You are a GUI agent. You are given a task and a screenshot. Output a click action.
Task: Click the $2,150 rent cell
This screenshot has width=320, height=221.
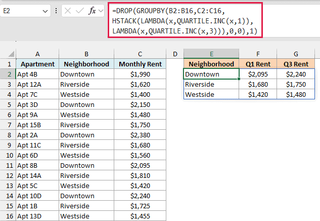click(x=140, y=104)
